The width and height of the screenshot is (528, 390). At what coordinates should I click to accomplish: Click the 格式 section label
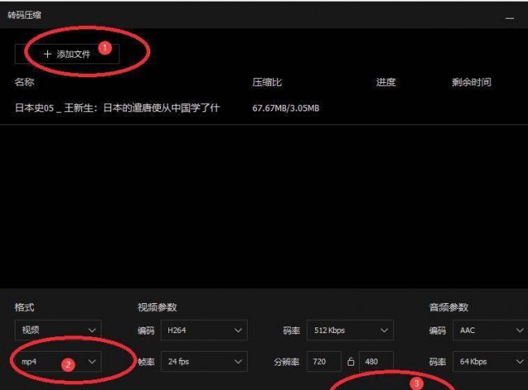pos(24,307)
